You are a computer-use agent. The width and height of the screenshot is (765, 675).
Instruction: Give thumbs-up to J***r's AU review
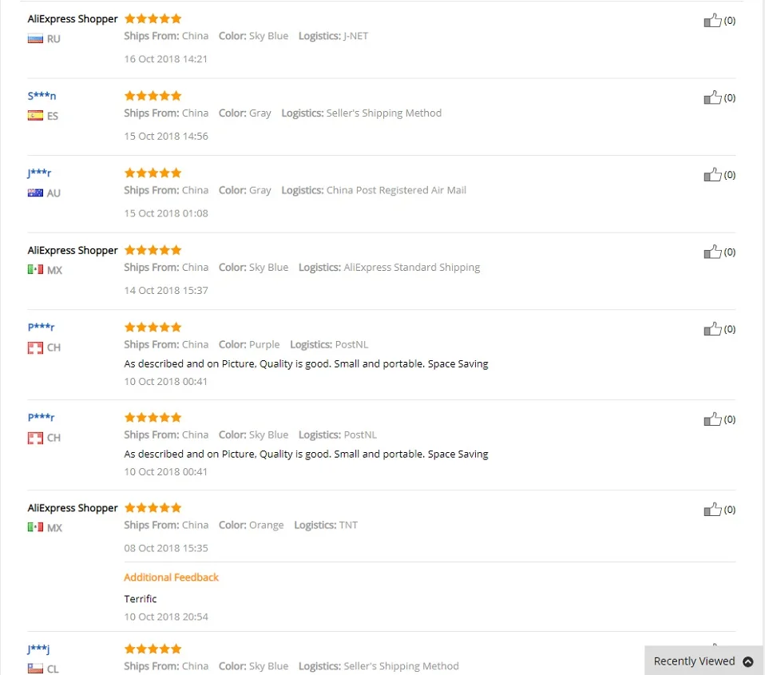coord(712,174)
